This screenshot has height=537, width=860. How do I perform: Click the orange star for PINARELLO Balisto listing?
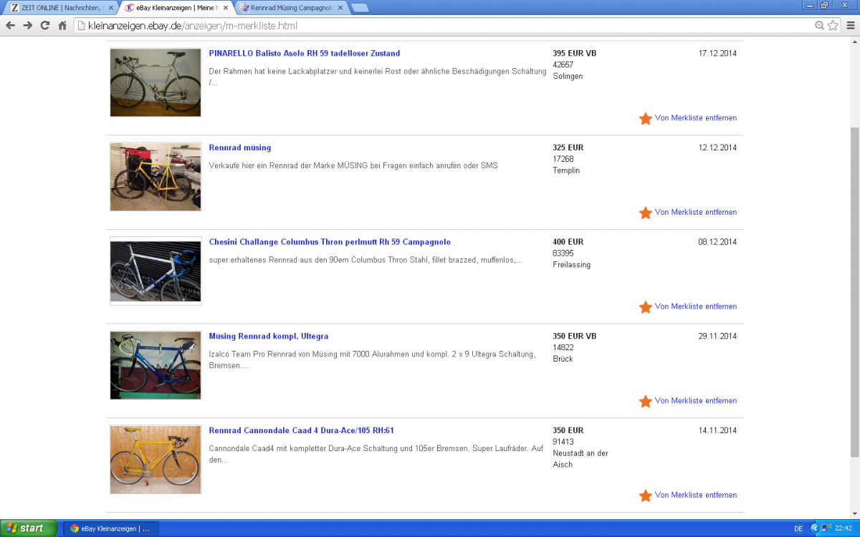(645, 118)
